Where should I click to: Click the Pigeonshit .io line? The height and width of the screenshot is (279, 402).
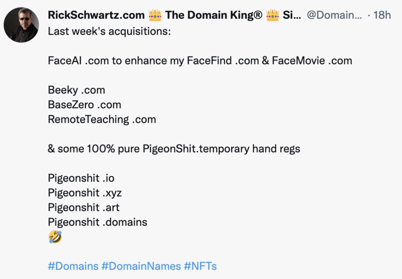81,178
